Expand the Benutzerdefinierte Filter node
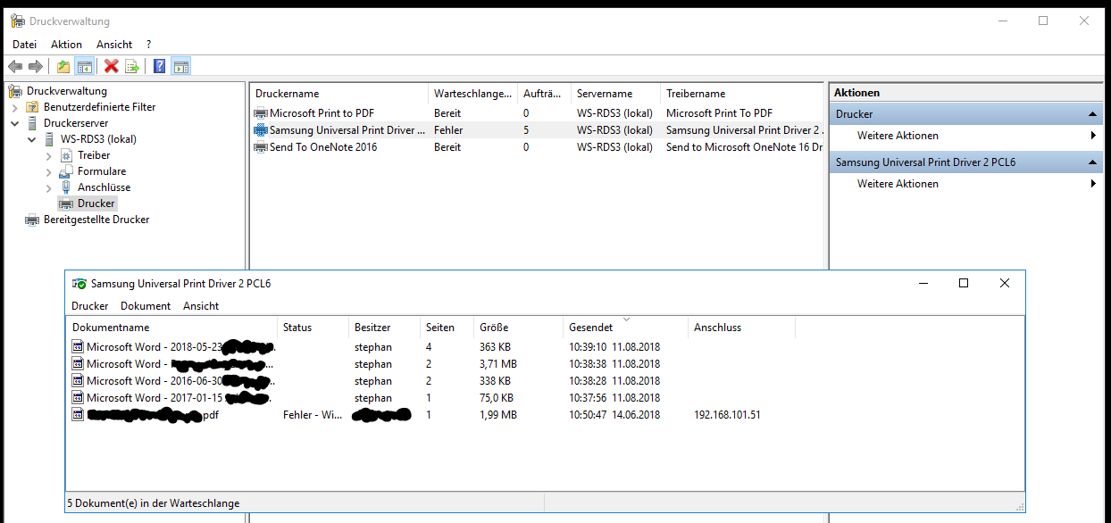 [x=14, y=107]
